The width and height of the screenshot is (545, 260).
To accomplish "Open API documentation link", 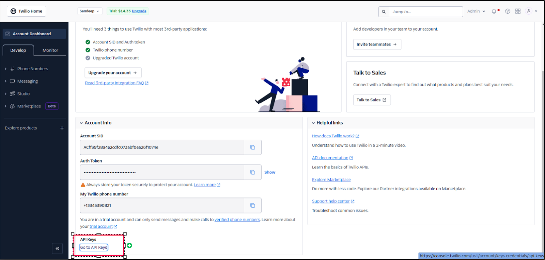I will [x=332, y=158].
